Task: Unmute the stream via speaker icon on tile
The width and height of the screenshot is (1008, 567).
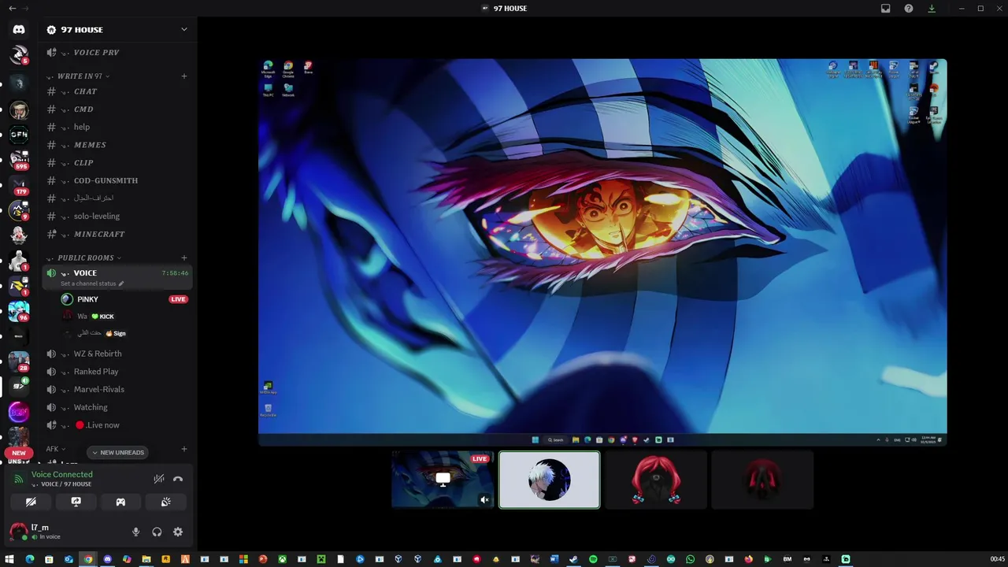Action: (x=484, y=499)
